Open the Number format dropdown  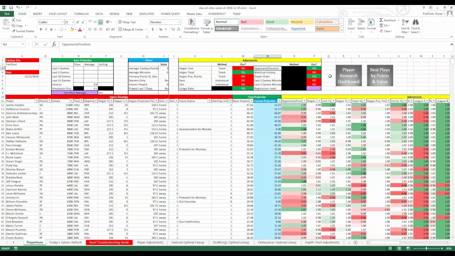coord(179,22)
